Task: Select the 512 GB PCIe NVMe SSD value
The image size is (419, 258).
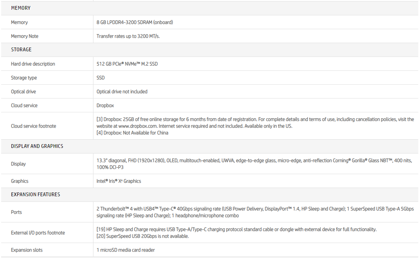Action: tap(127, 64)
